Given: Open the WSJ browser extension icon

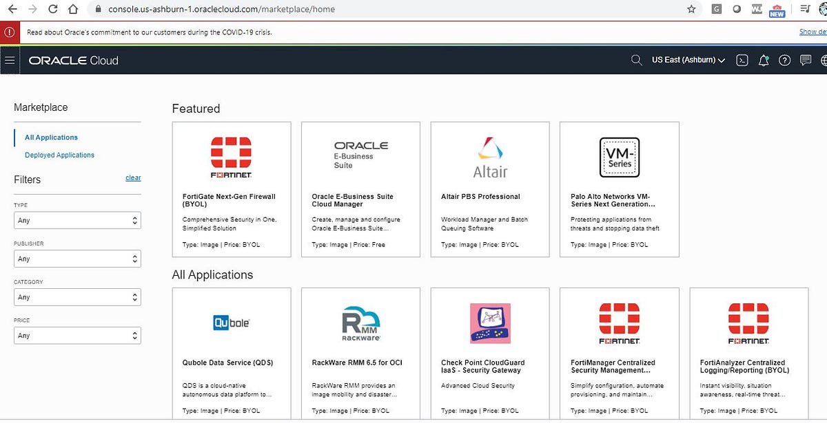Looking at the screenshot, I should (756, 9).
